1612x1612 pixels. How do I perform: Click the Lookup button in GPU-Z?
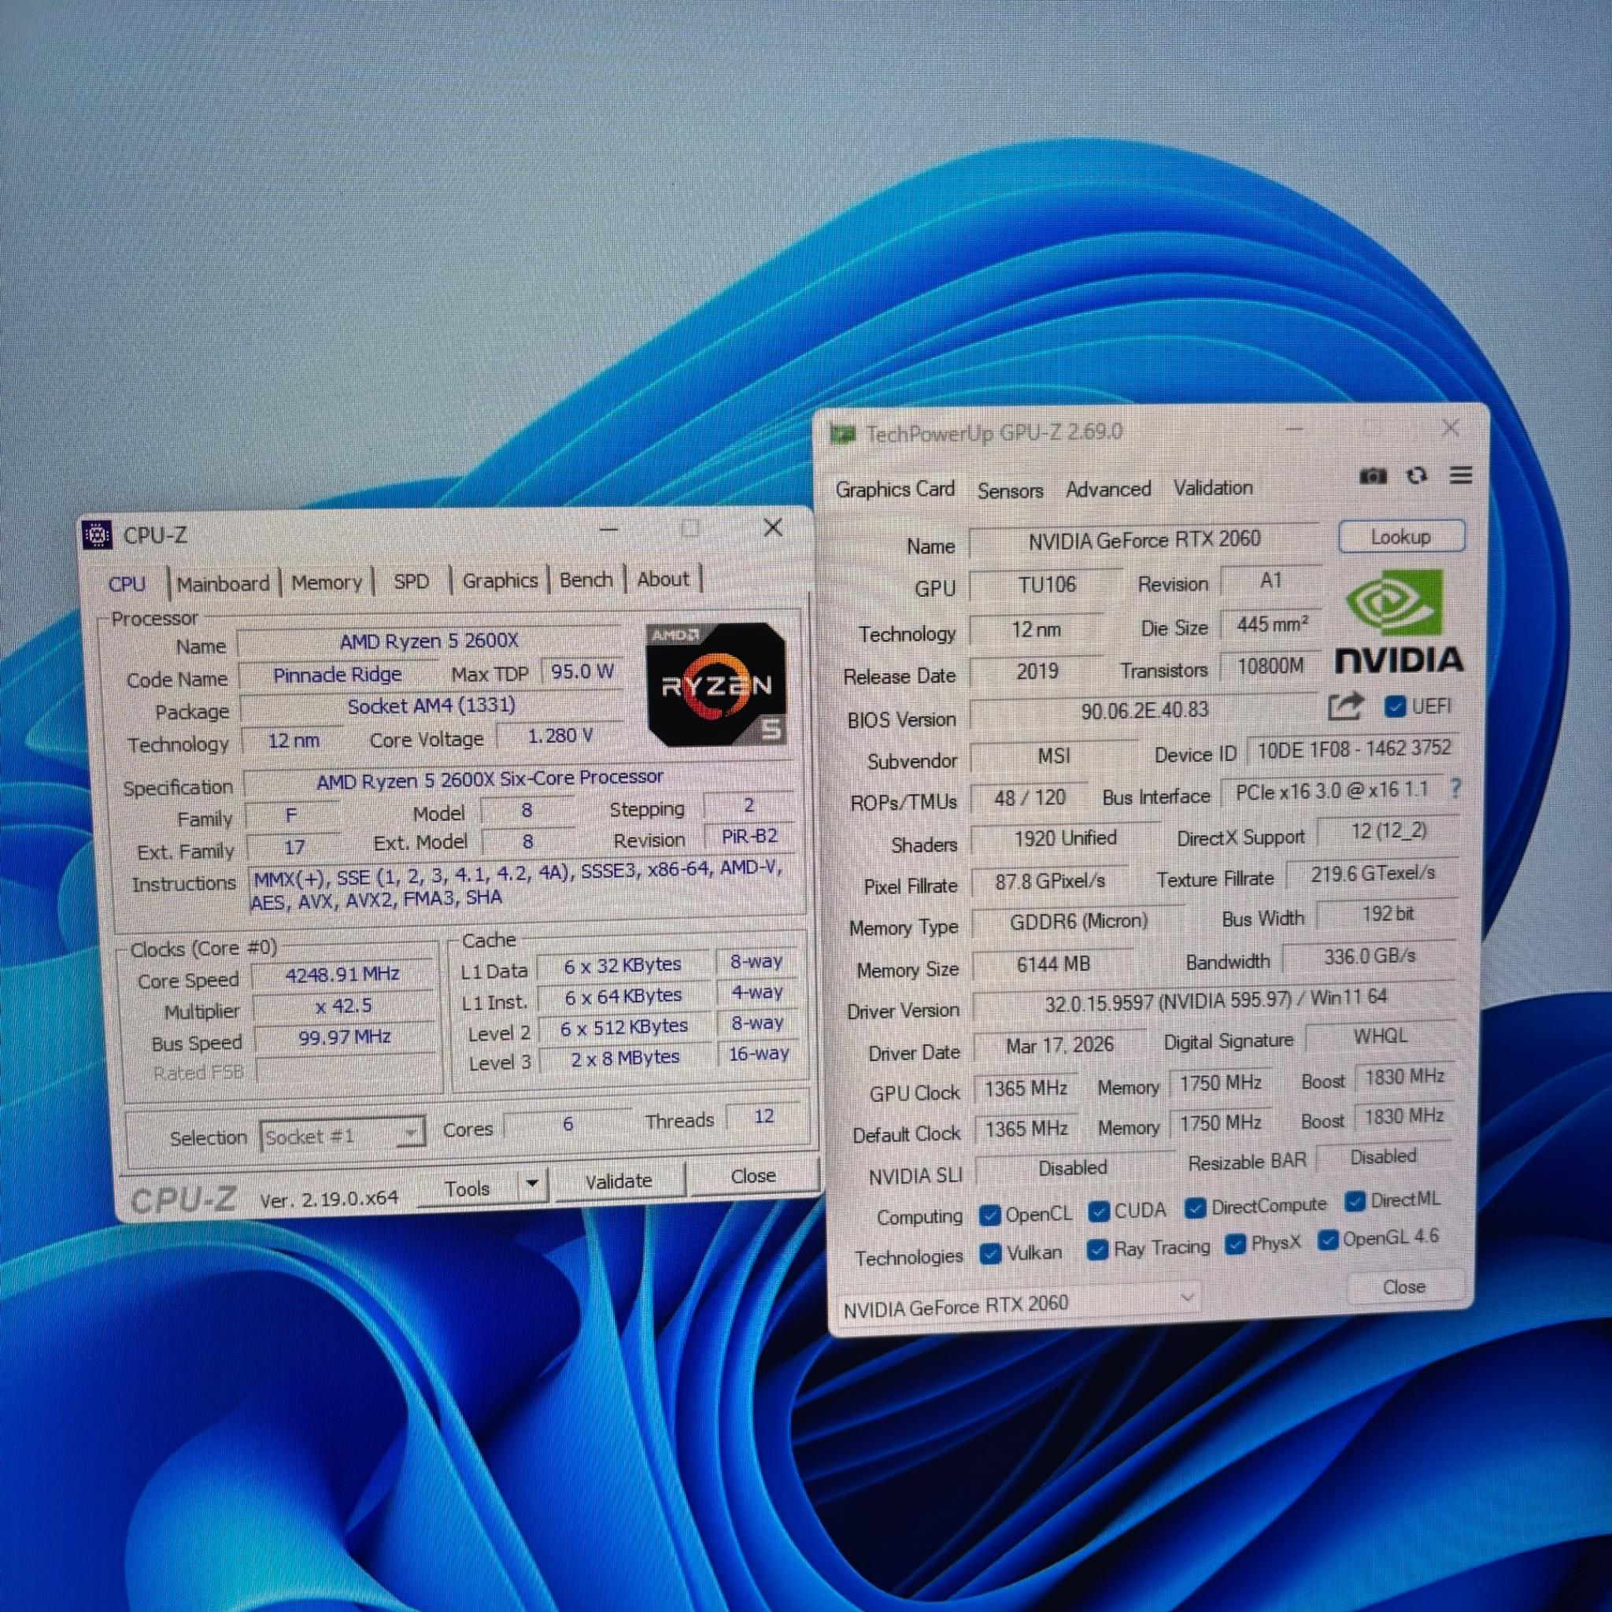pyautogui.click(x=1401, y=537)
